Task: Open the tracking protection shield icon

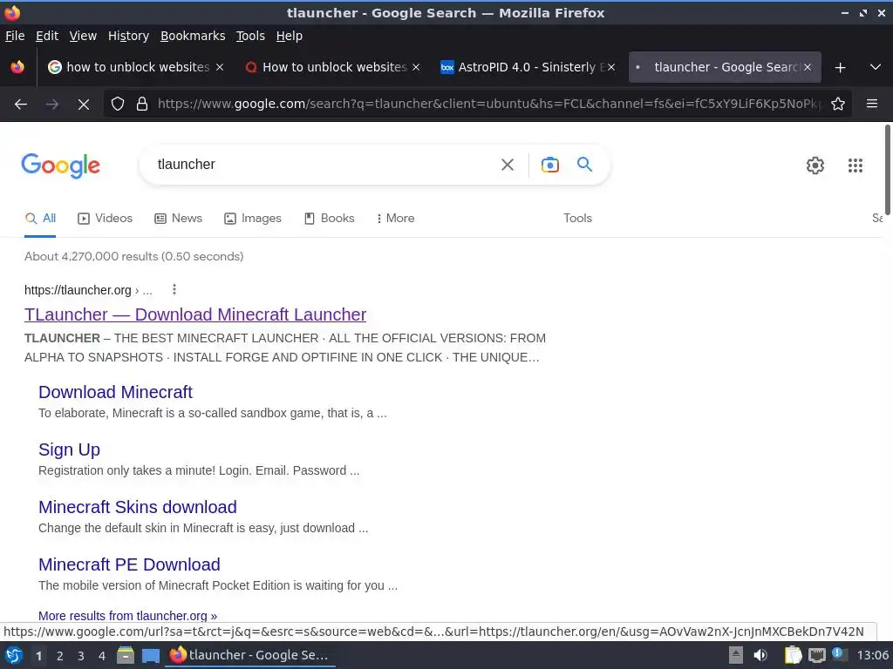Action: point(118,104)
